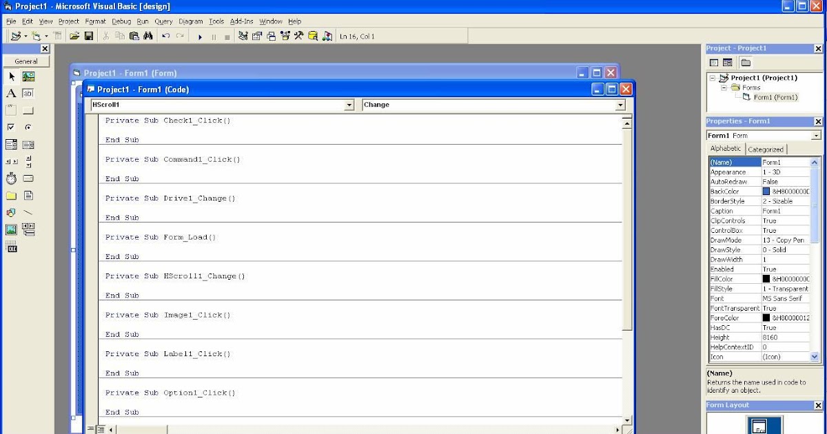This screenshot has height=434, width=827.
Task: Select the Timer control in the toolbox
Action: (11, 178)
